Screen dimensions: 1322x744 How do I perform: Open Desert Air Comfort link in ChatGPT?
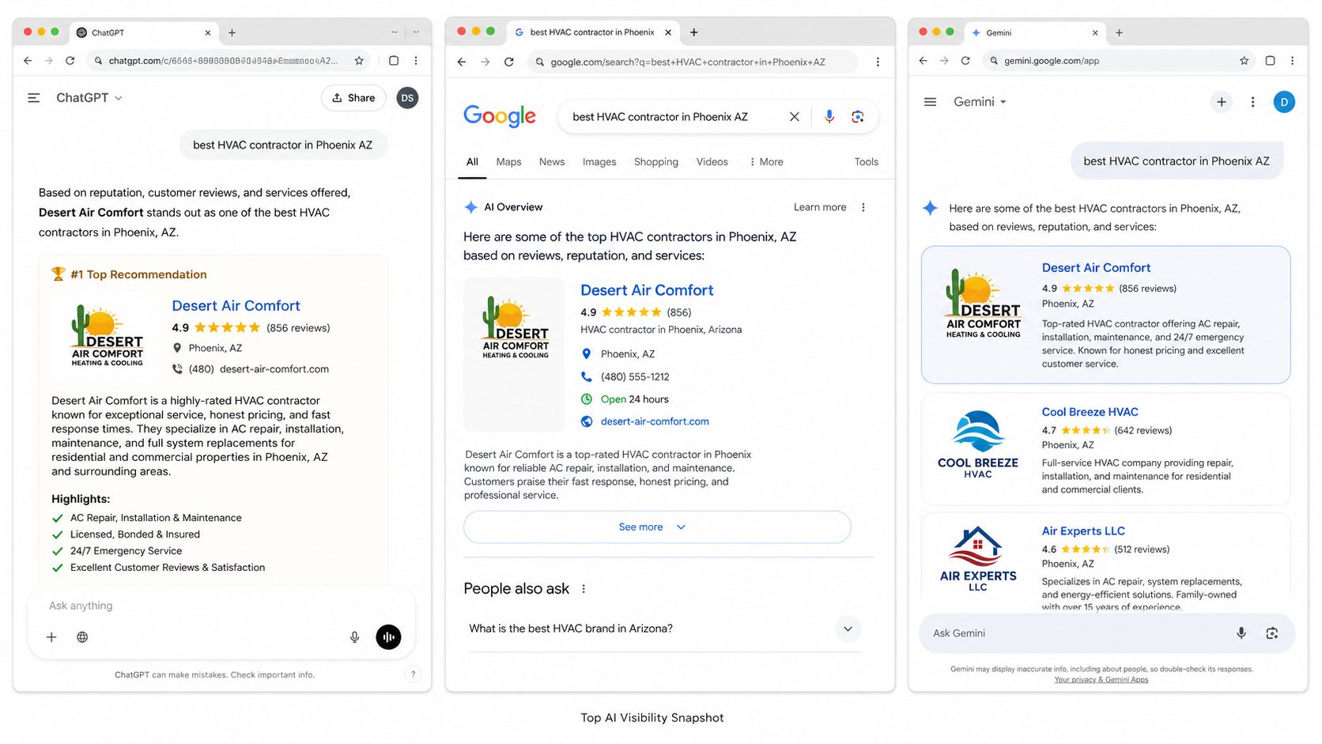click(x=236, y=306)
